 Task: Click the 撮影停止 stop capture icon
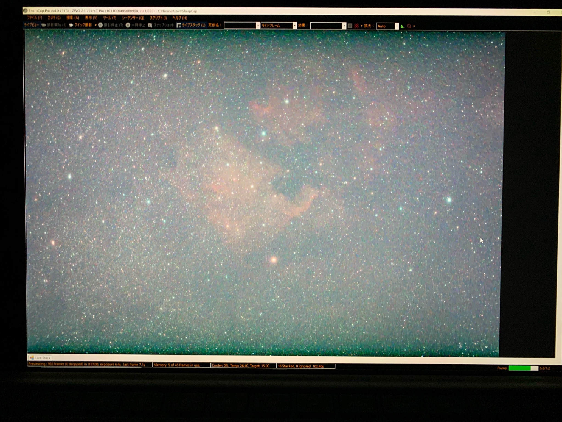point(100,25)
